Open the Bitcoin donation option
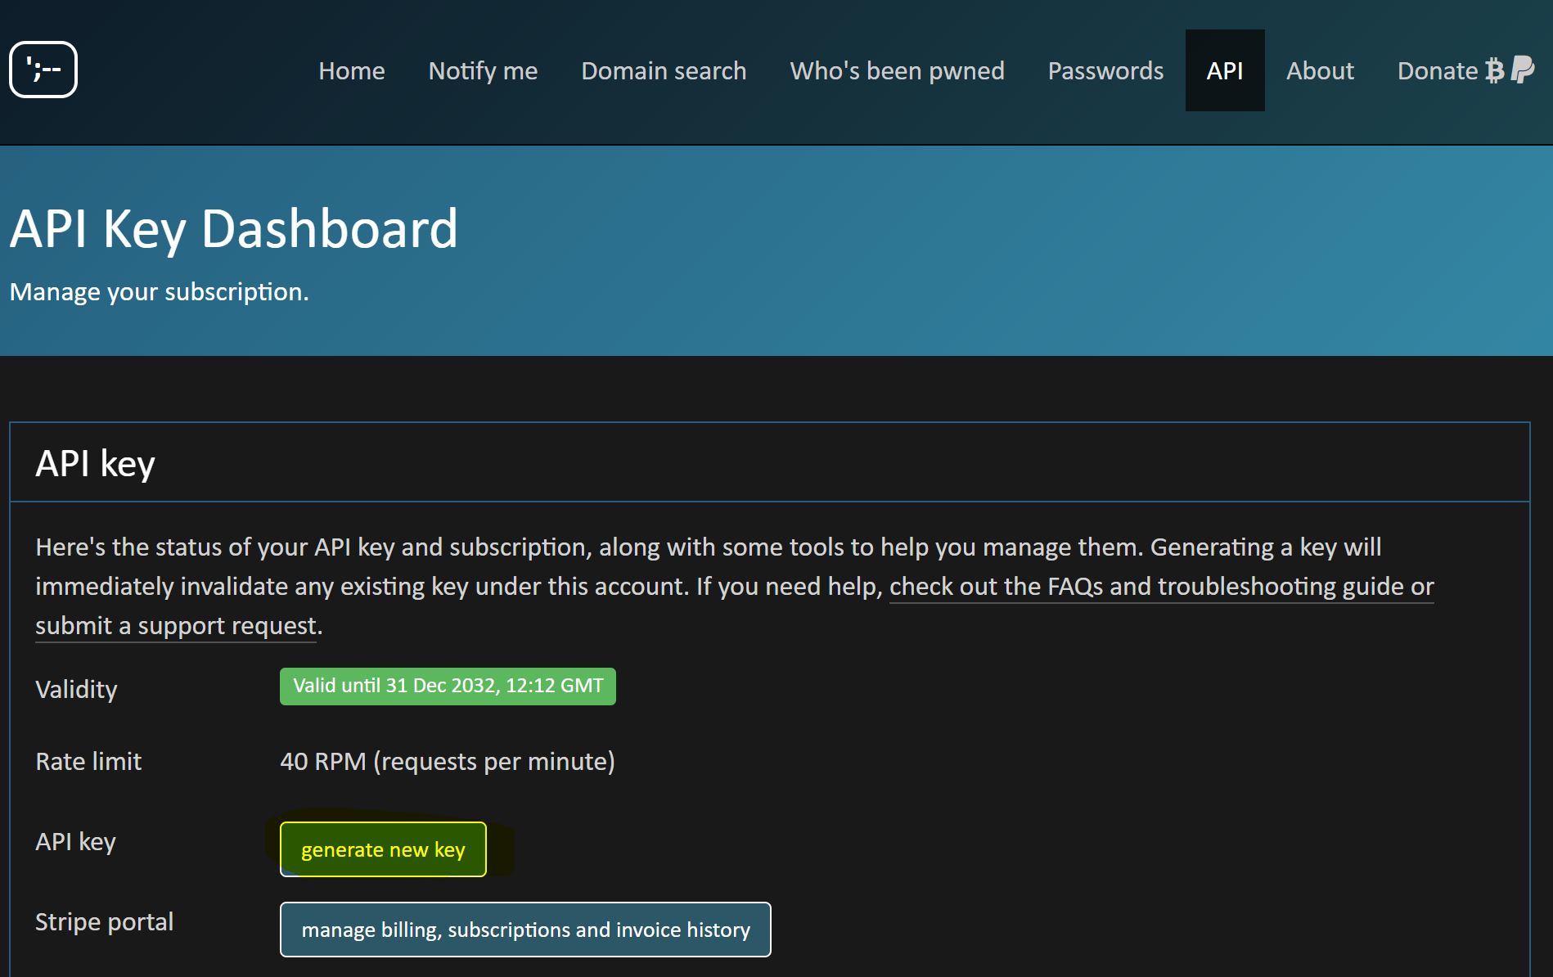The height and width of the screenshot is (977, 1553). pyautogui.click(x=1494, y=70)
